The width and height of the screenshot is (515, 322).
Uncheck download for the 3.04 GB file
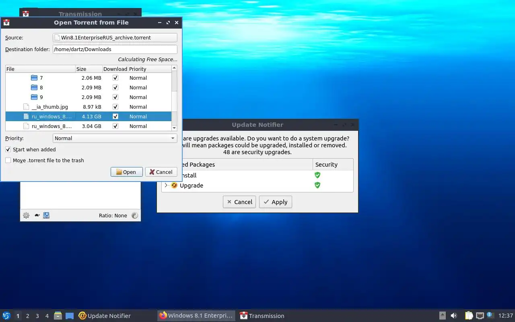click(115, 126)
